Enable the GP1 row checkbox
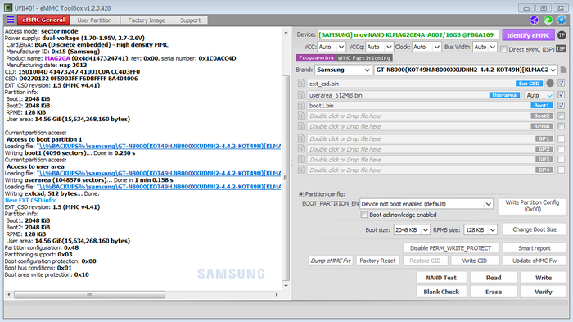Image resolution: width=573 pixels, height=322 pixels. pyautogui.click(x=562, y=138)
